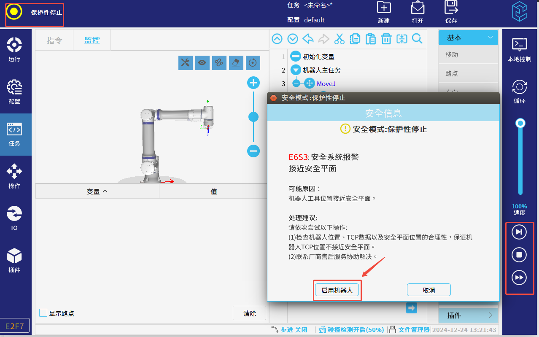
Task: Click the cut scissors icon in toolbar
Action: click(x=339, y=39)
